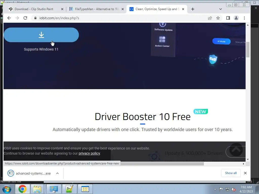Open the privacy policy link
This screenshot has height=194, width=259.
coord(89,153)
